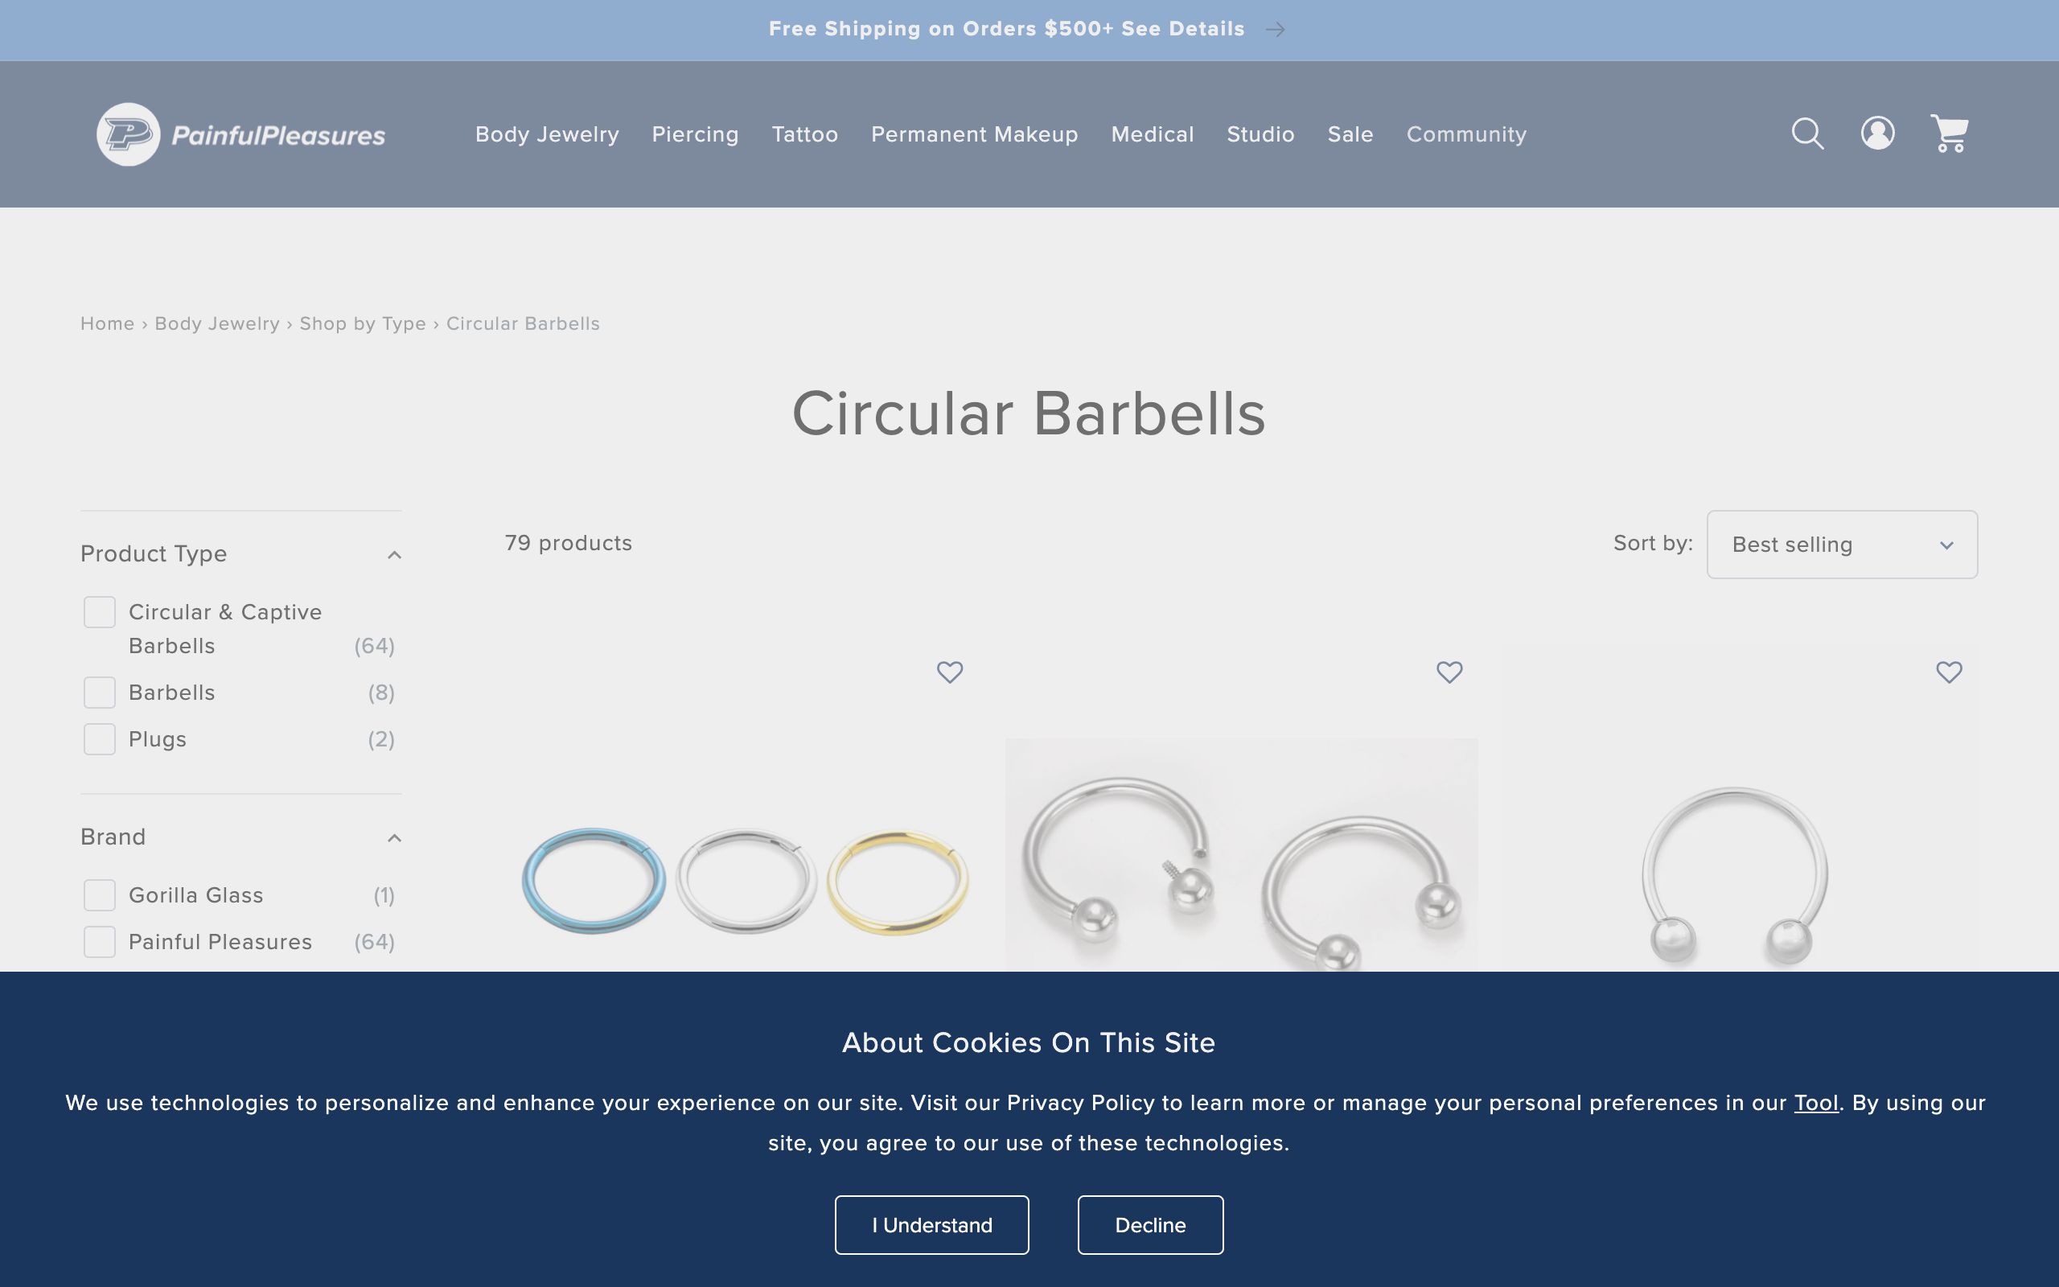Check the Circular & Captive Barbells filter

pos(100,611)
